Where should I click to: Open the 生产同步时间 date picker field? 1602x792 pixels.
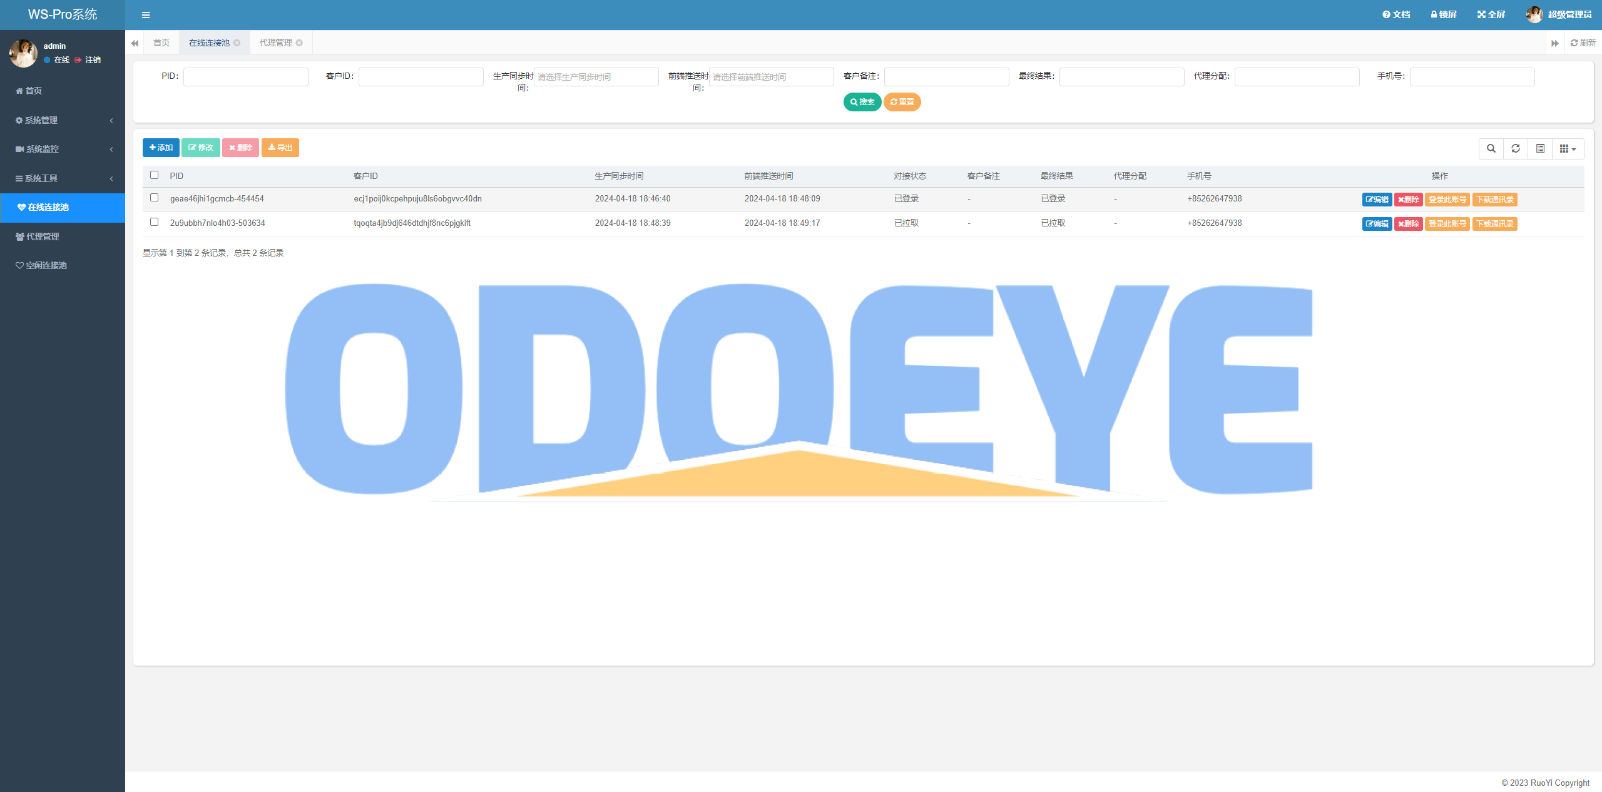tap(596, 76)
